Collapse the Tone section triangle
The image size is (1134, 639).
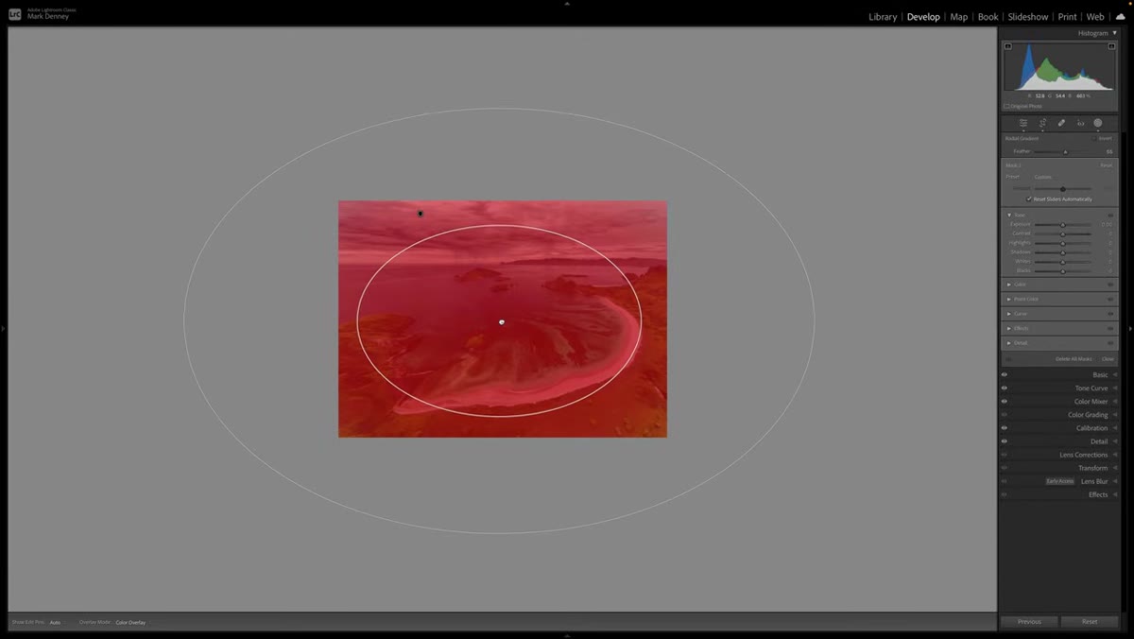point(1009,216)
